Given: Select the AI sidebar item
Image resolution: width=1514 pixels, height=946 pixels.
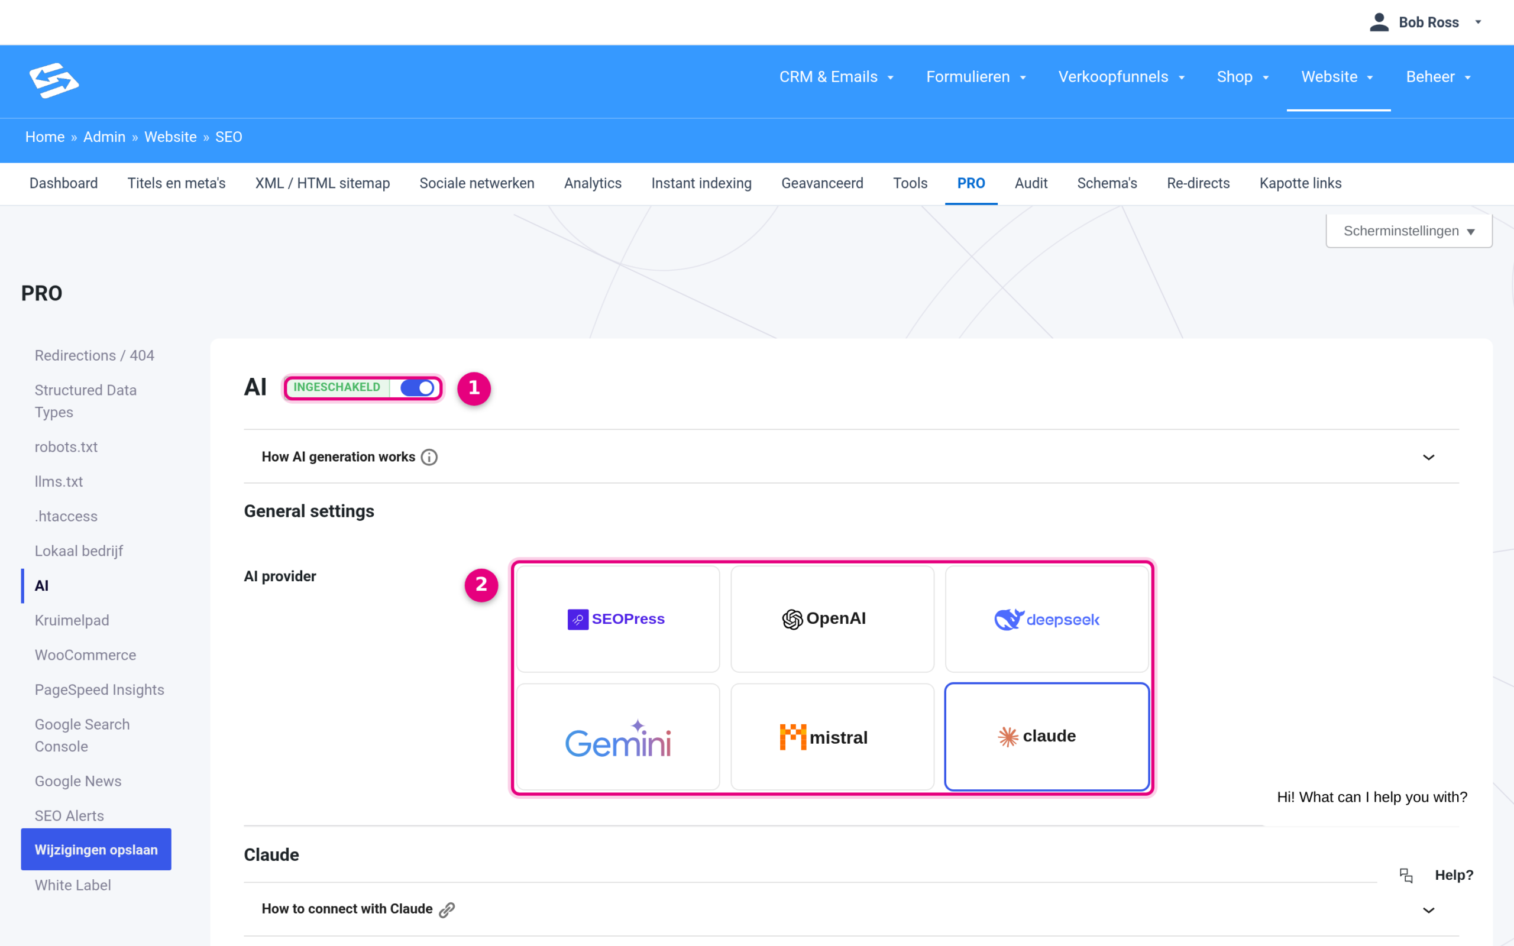Looking at the screenshot, I should pos(42,587).
